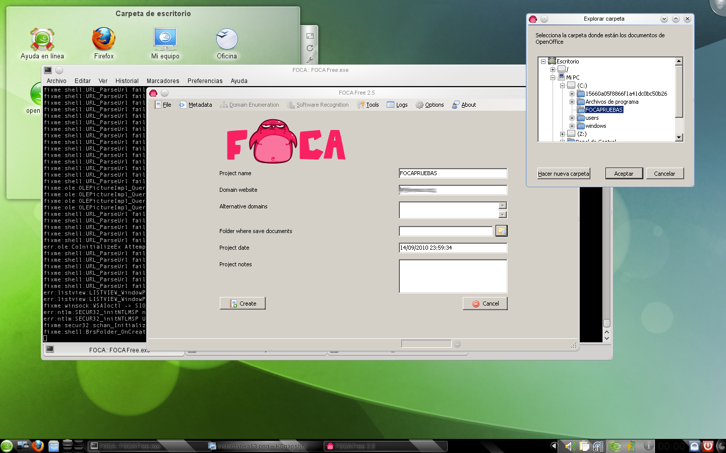The height and width of the screenshot is (453, 726).
Task: Open the volume control in the system tray
Action: point(570,446)
